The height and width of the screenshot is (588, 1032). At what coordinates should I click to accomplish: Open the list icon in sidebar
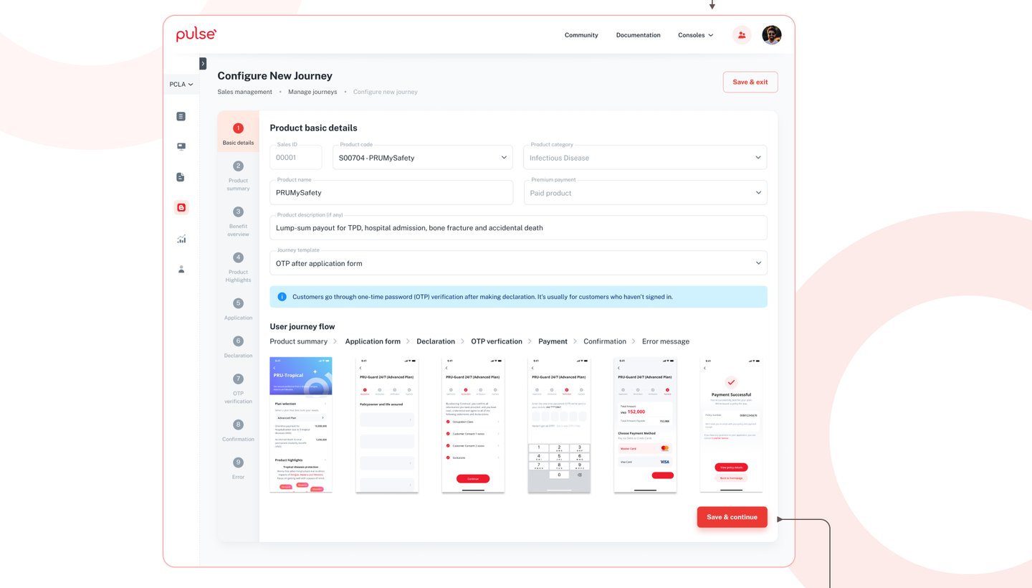tap(181, 116)
